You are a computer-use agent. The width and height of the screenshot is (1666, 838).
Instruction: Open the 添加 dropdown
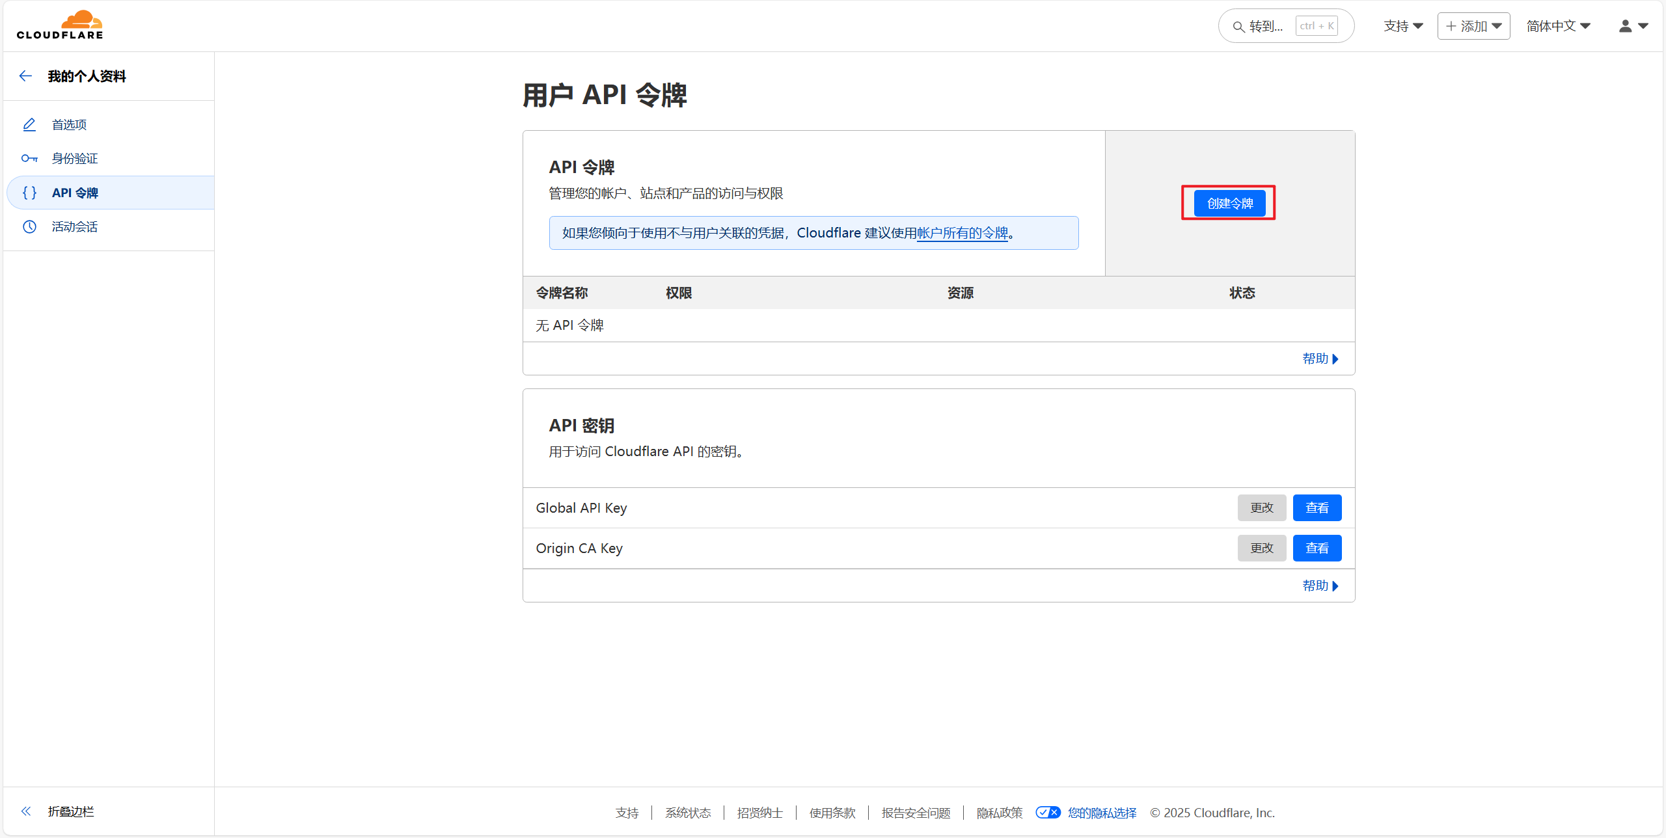point(1473,26)
